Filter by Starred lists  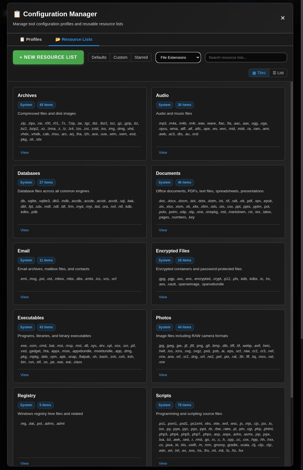[141, 57]
